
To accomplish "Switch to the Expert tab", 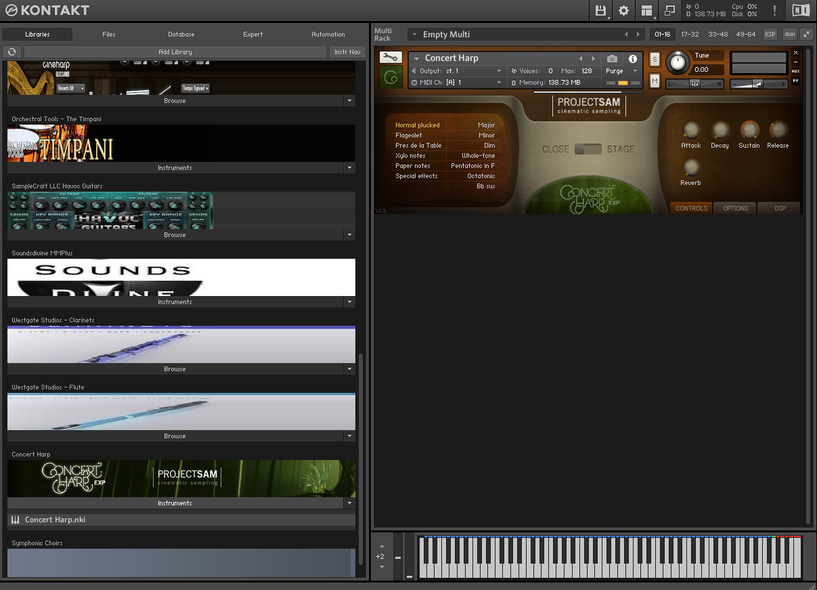I will click(253, 34).
